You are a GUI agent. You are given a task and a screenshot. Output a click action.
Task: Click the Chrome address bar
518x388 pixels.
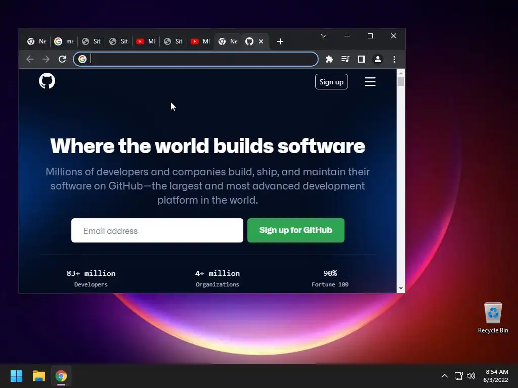(x=196, y=59)
